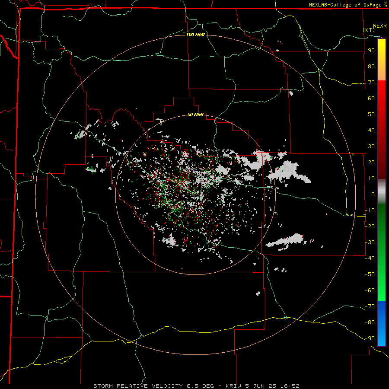Click the NEXR label above the color scale
The height and width of the screenshot is (389, 389).
[380, 26]
